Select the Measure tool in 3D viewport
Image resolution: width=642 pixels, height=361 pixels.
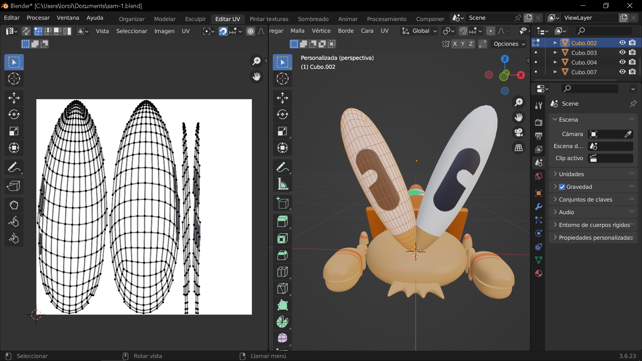283,184
